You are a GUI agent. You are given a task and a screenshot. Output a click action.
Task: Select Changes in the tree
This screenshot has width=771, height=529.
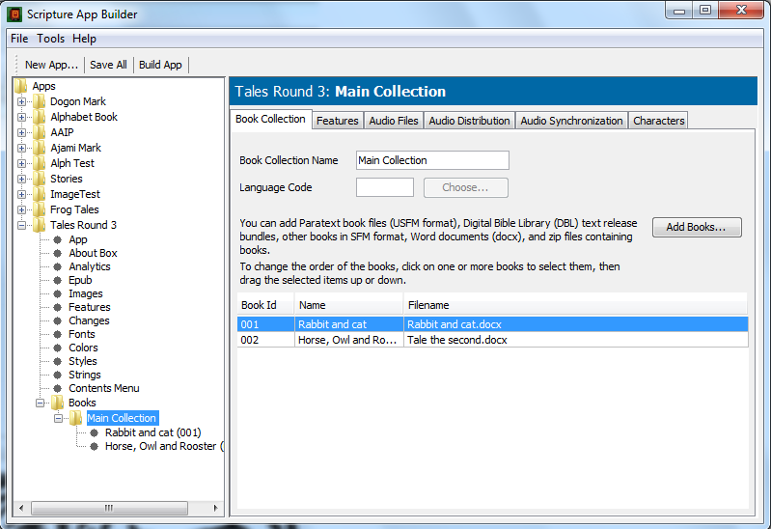89,320
